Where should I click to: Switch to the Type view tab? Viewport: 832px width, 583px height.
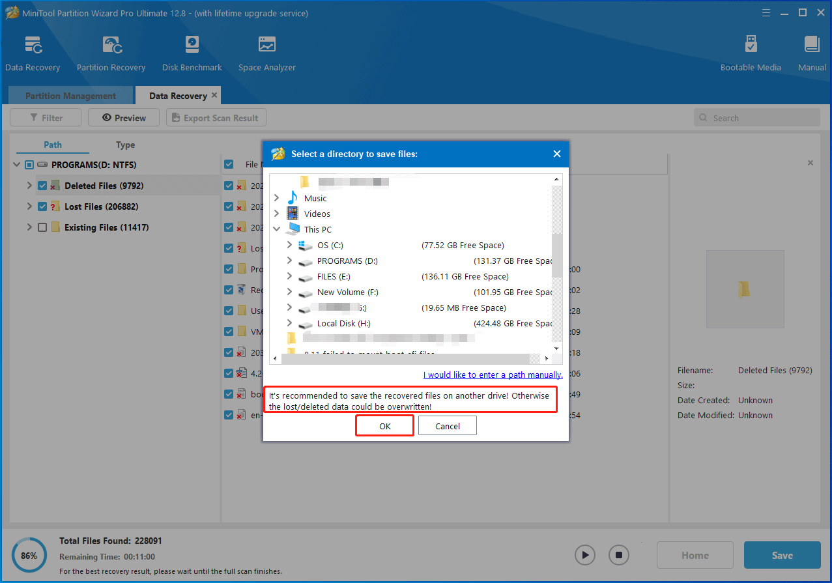click(125, 145)
